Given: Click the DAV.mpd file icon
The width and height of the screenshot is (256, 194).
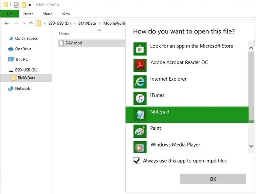Looking at the screenshot, I should (x=62, y=43).
